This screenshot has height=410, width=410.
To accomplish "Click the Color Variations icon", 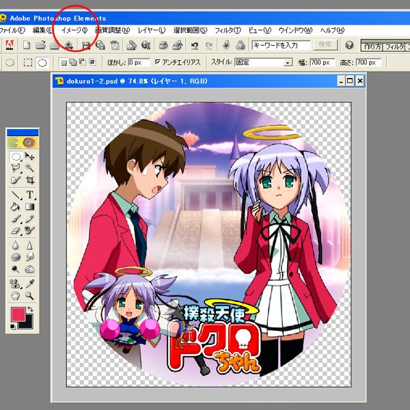I will coord(241,45).
